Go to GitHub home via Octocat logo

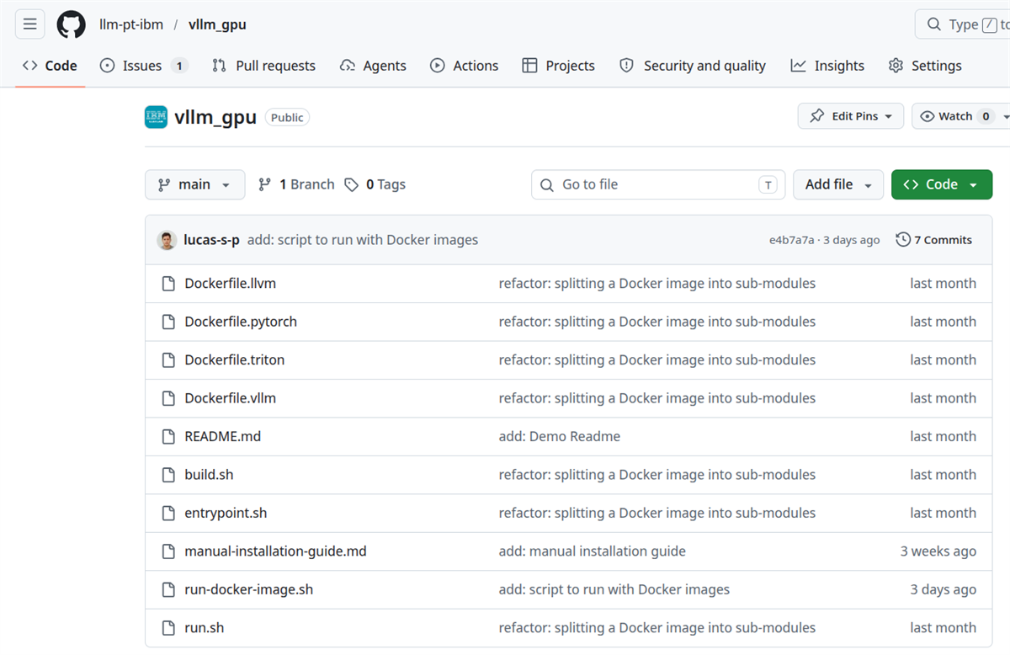(x=71, y=24)
